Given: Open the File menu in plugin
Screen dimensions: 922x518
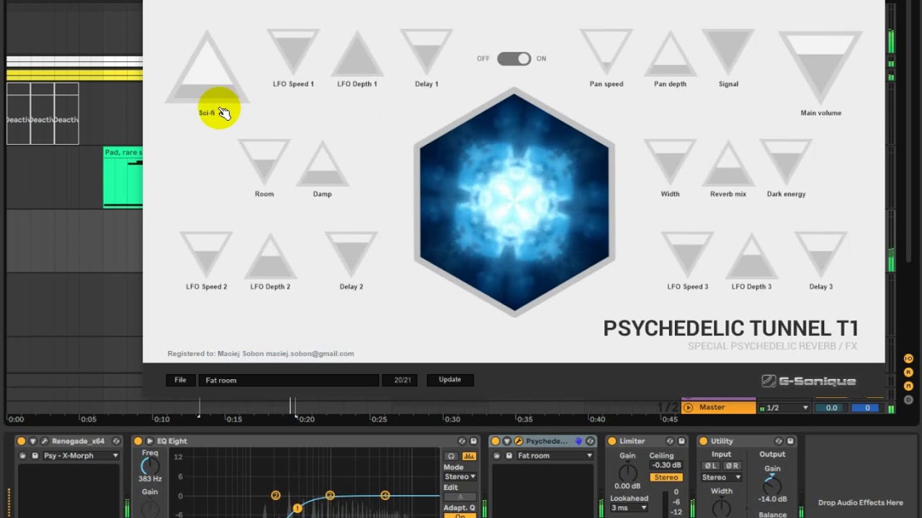Looking at the screenshot, I should point(180,380).
